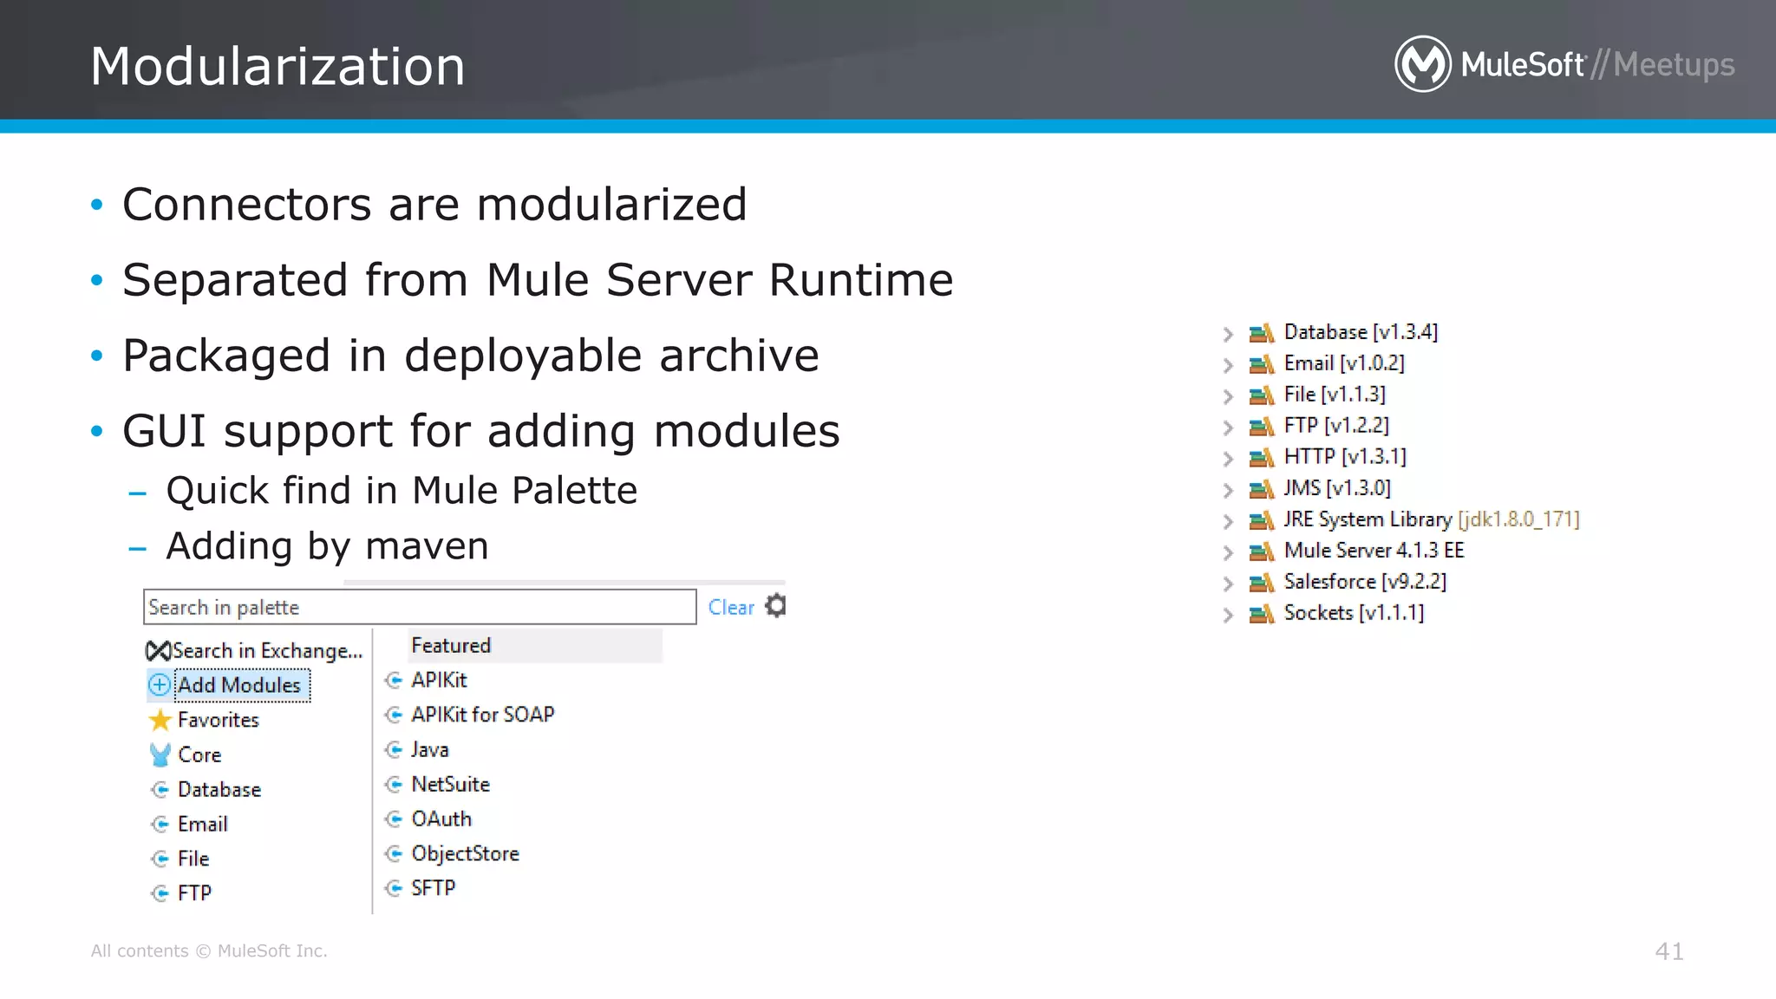This screenshot has width=1776, height=999.
Task: Click the Search in palette field
Action: (420, 607)
